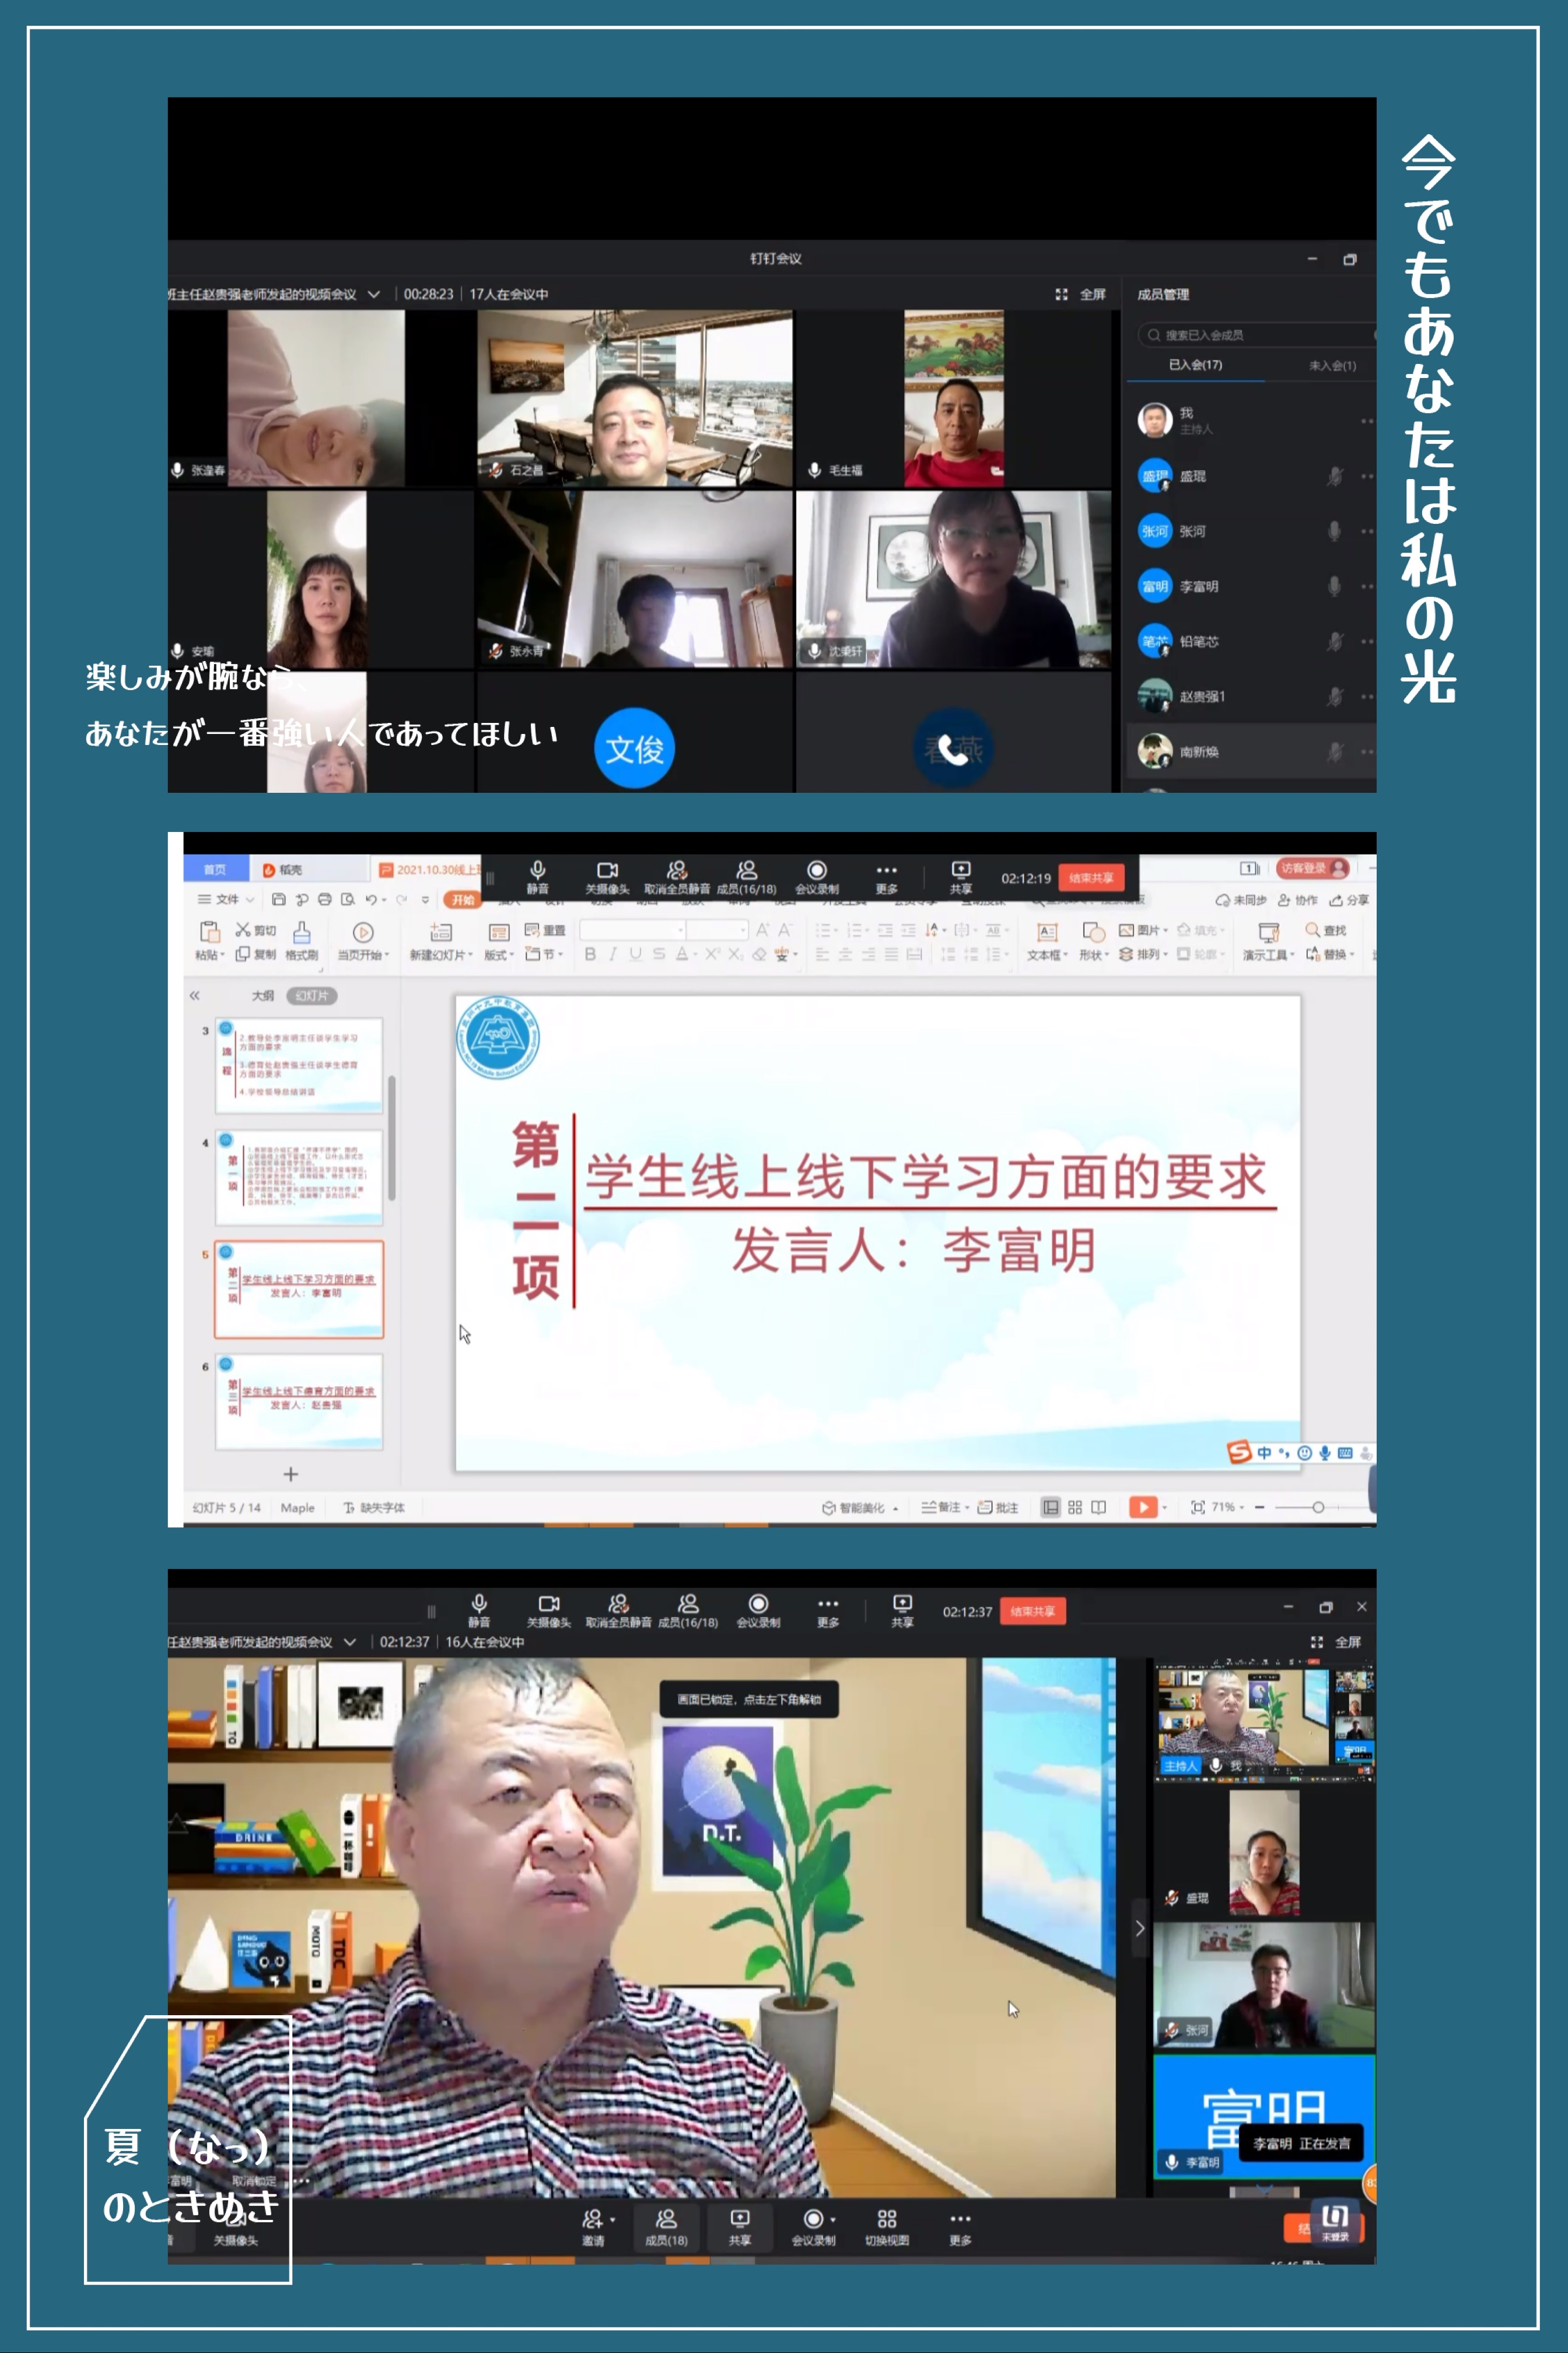Switch to the 大纲 outline tab

pos(262,995)
